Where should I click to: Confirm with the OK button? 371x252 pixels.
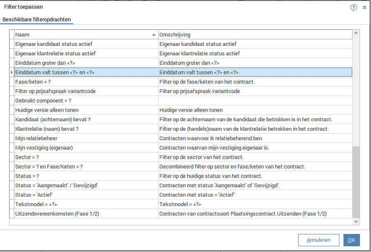point(351,240)
